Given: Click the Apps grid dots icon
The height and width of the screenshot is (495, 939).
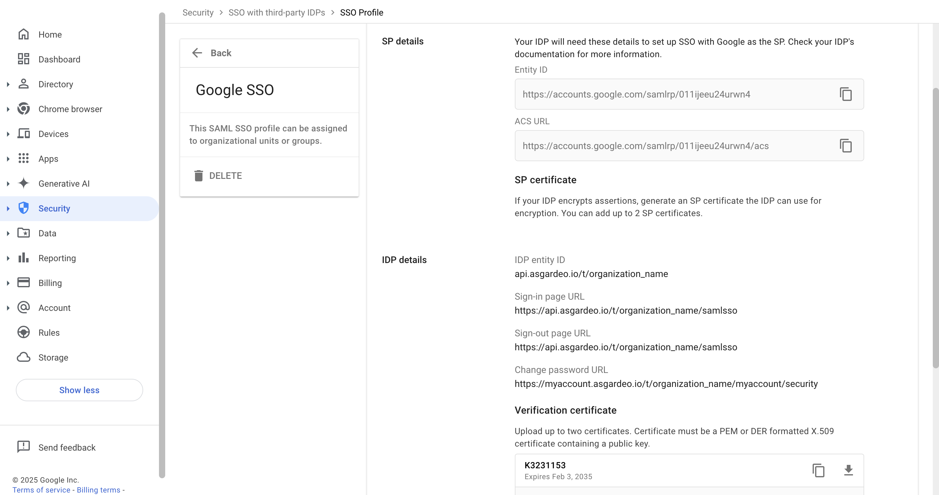Looking at the screenshot, I should pyautogui.click(x=23, y=158).
